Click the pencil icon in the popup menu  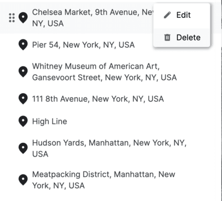167,15
